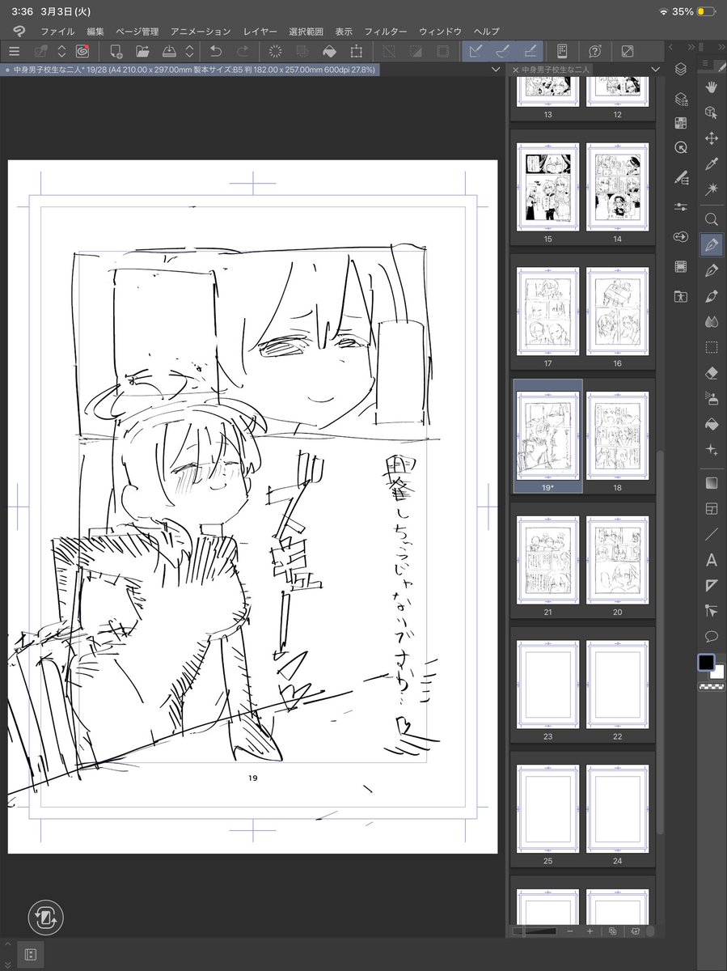Image resolution: width=727 pixels, height=971 pixels.
Task: Open the Color set palette icon
Action: click(x=681, y=124)
